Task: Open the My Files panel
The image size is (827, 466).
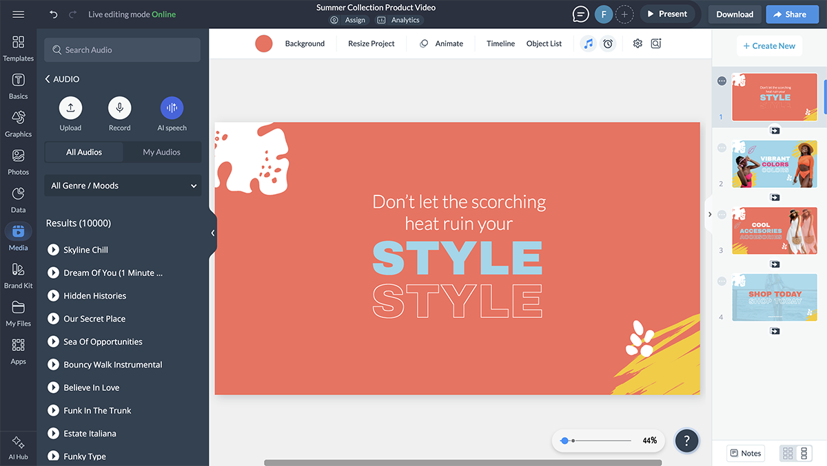Action: (x=19, y=313)
